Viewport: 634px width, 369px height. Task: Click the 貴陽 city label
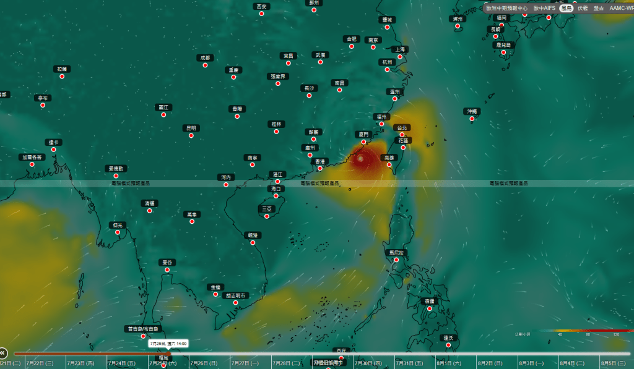237,109
